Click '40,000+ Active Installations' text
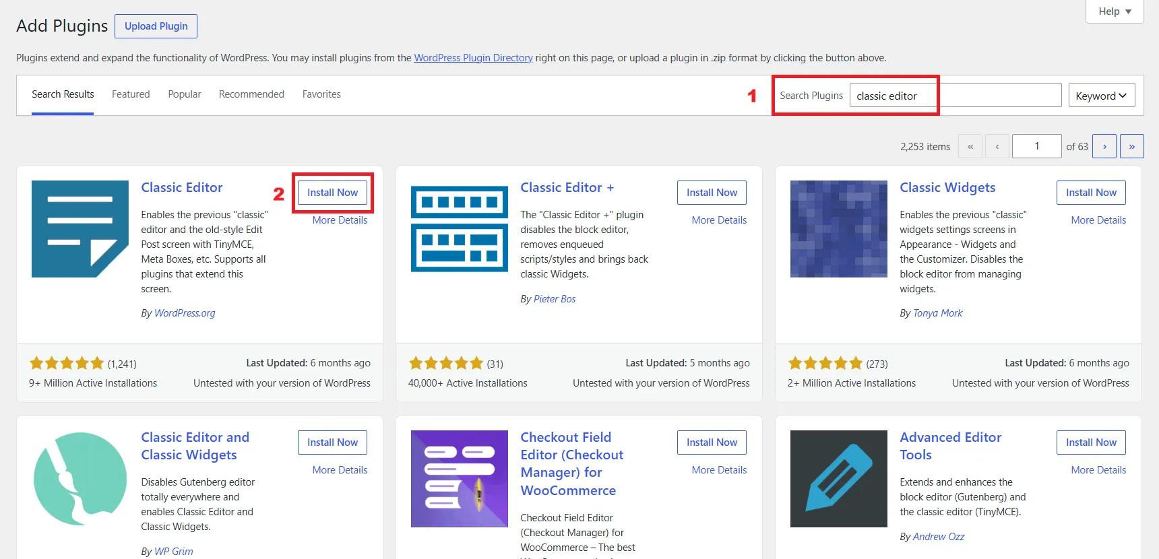 point(468,383)
